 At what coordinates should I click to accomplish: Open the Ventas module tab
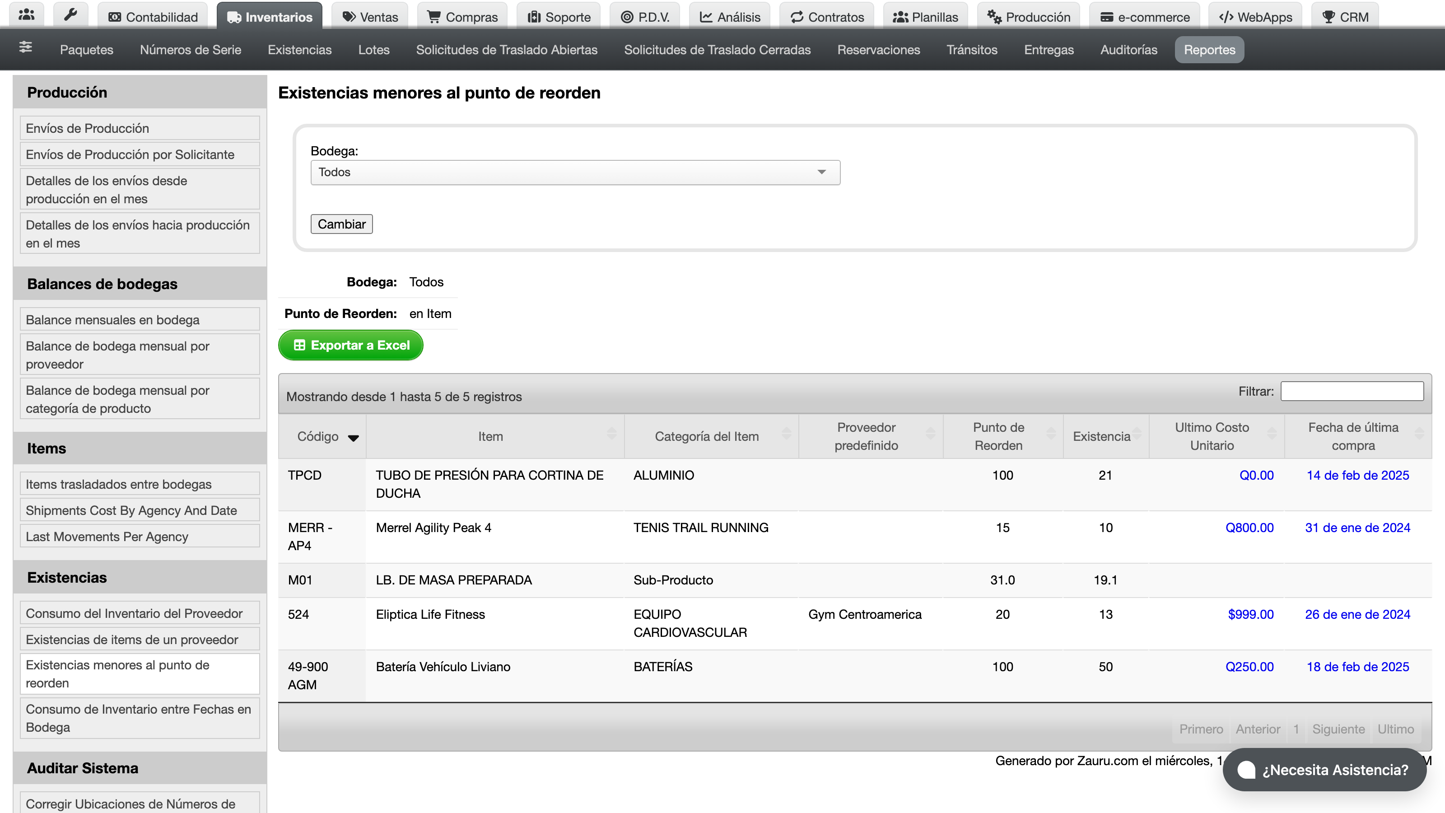tap(370, 17)
